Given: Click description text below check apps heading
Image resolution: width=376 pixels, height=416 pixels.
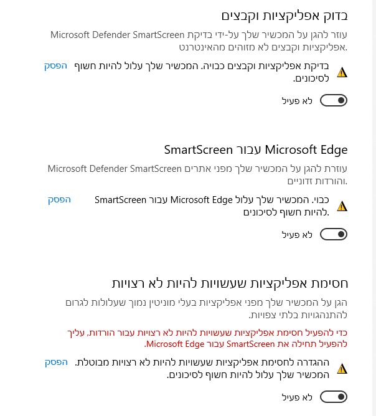Looking at the screenshot, I should [x=198, y=40].
